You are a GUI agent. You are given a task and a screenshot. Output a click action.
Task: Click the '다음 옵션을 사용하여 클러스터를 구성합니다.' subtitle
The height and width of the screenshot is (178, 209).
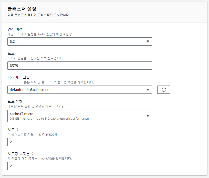pyautogui.click(x=39, y=15)
